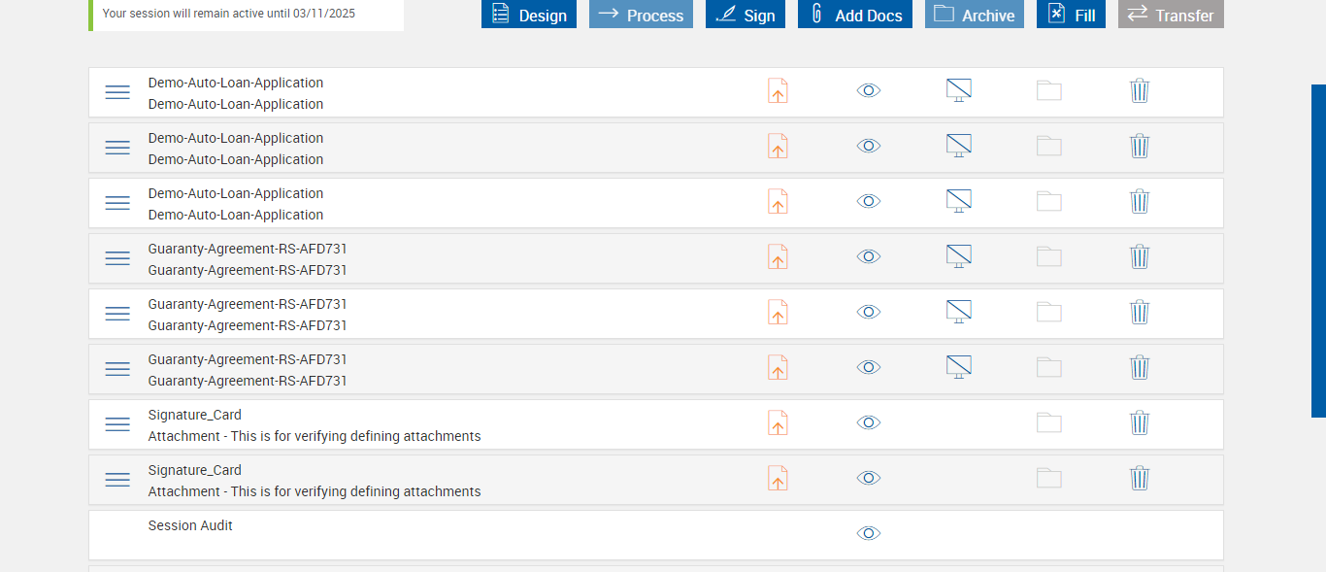
Task: Click the Session Audit row label
Action: [190, 525]
